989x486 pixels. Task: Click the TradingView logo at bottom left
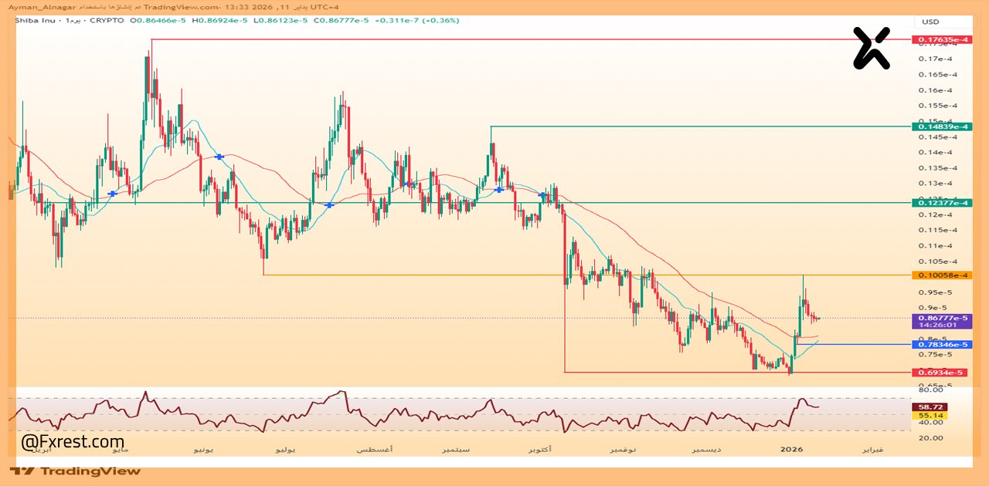[76, 471]
